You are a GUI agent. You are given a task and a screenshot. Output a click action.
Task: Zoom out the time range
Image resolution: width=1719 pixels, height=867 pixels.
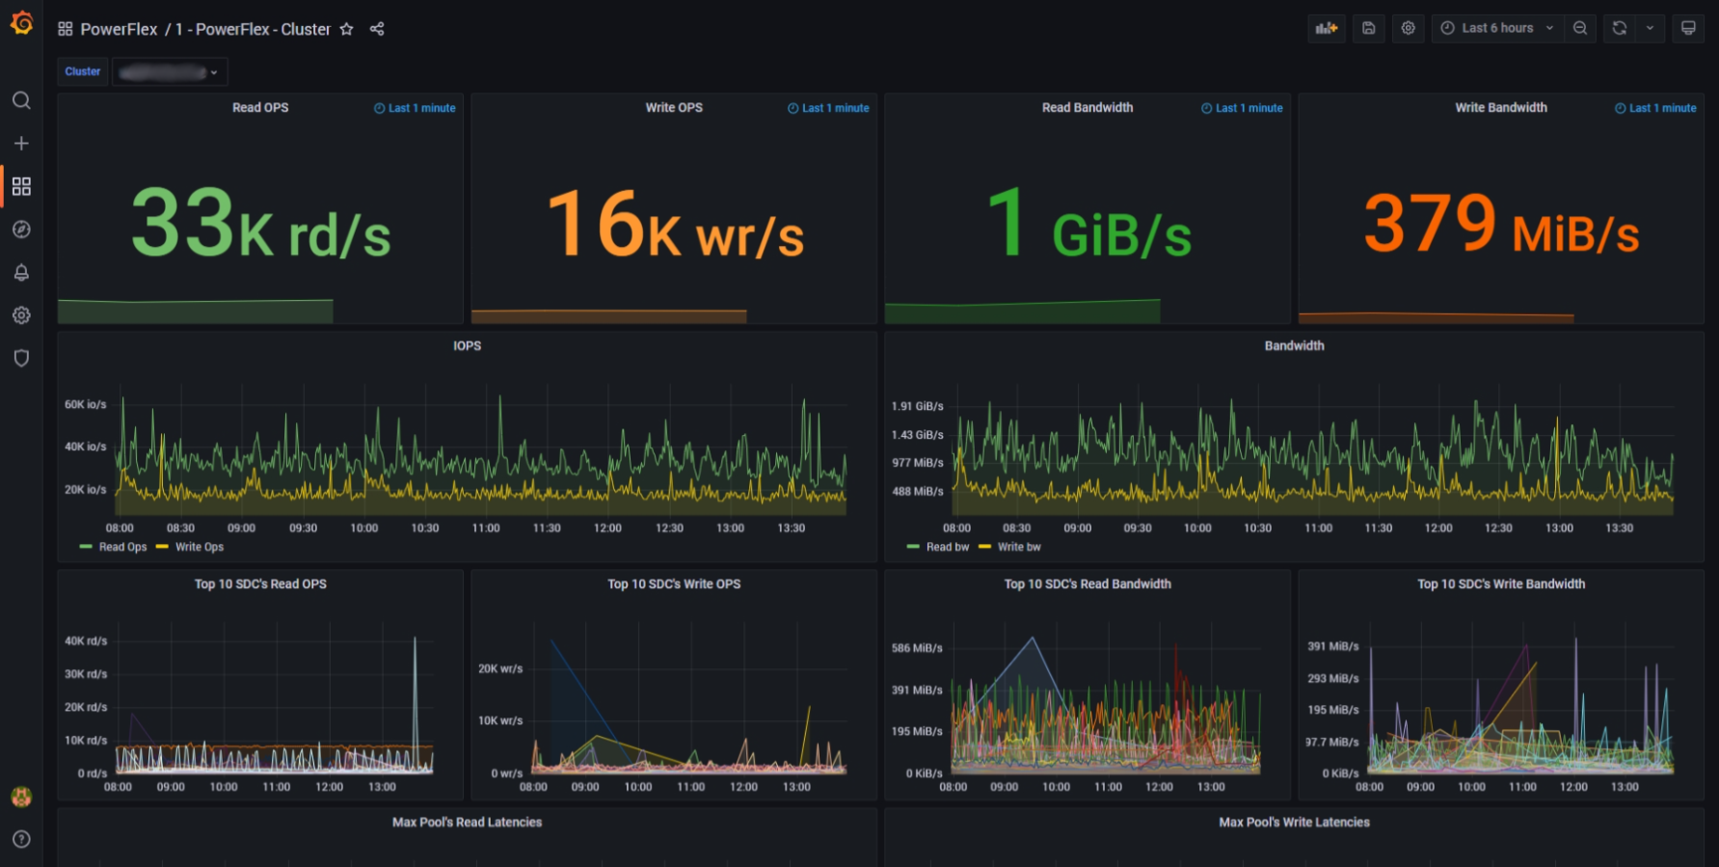coord(1580,28)
